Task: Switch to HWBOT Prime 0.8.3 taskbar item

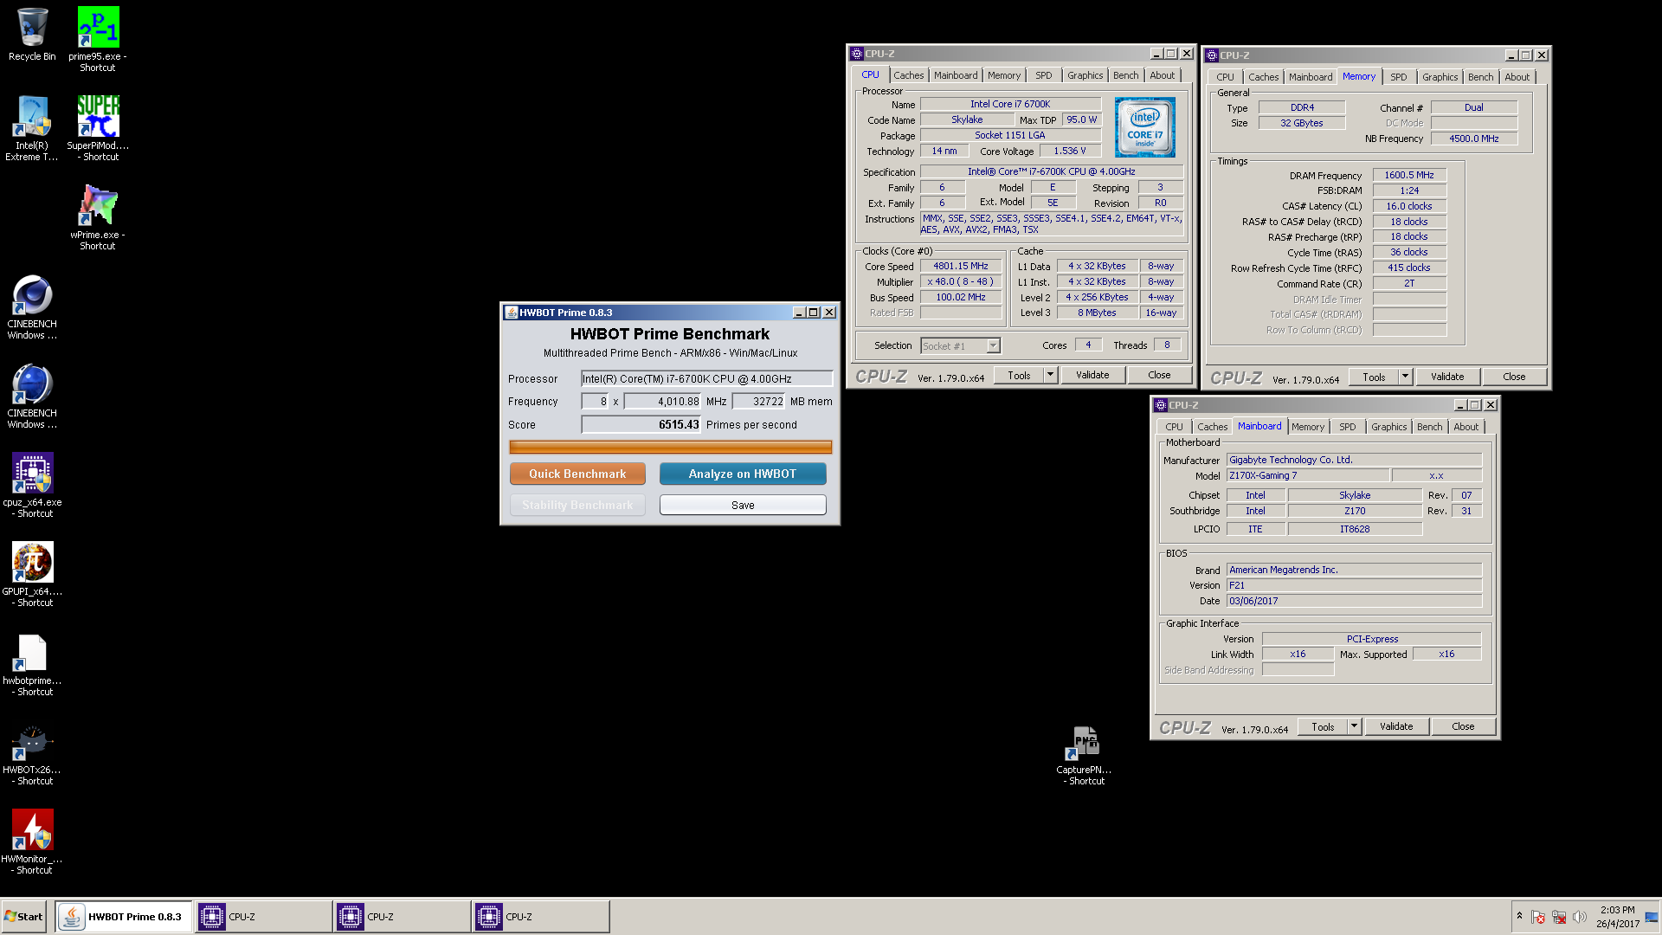Action: point(123,917)
